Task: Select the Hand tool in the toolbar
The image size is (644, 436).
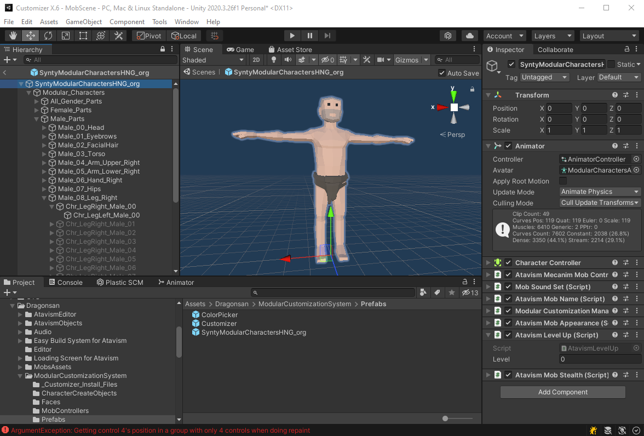Action: [x=13, y=35]
